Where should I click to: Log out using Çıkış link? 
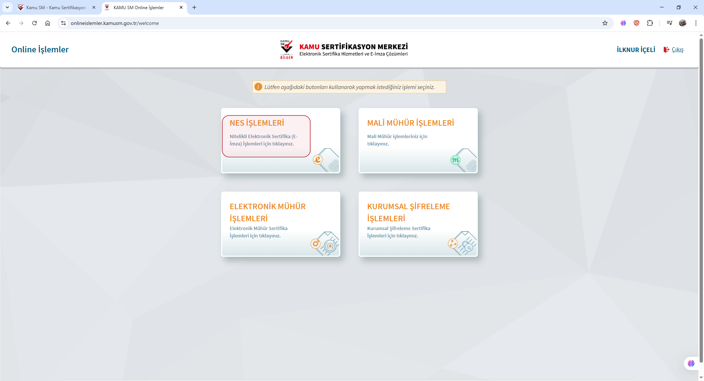point(677,50)
